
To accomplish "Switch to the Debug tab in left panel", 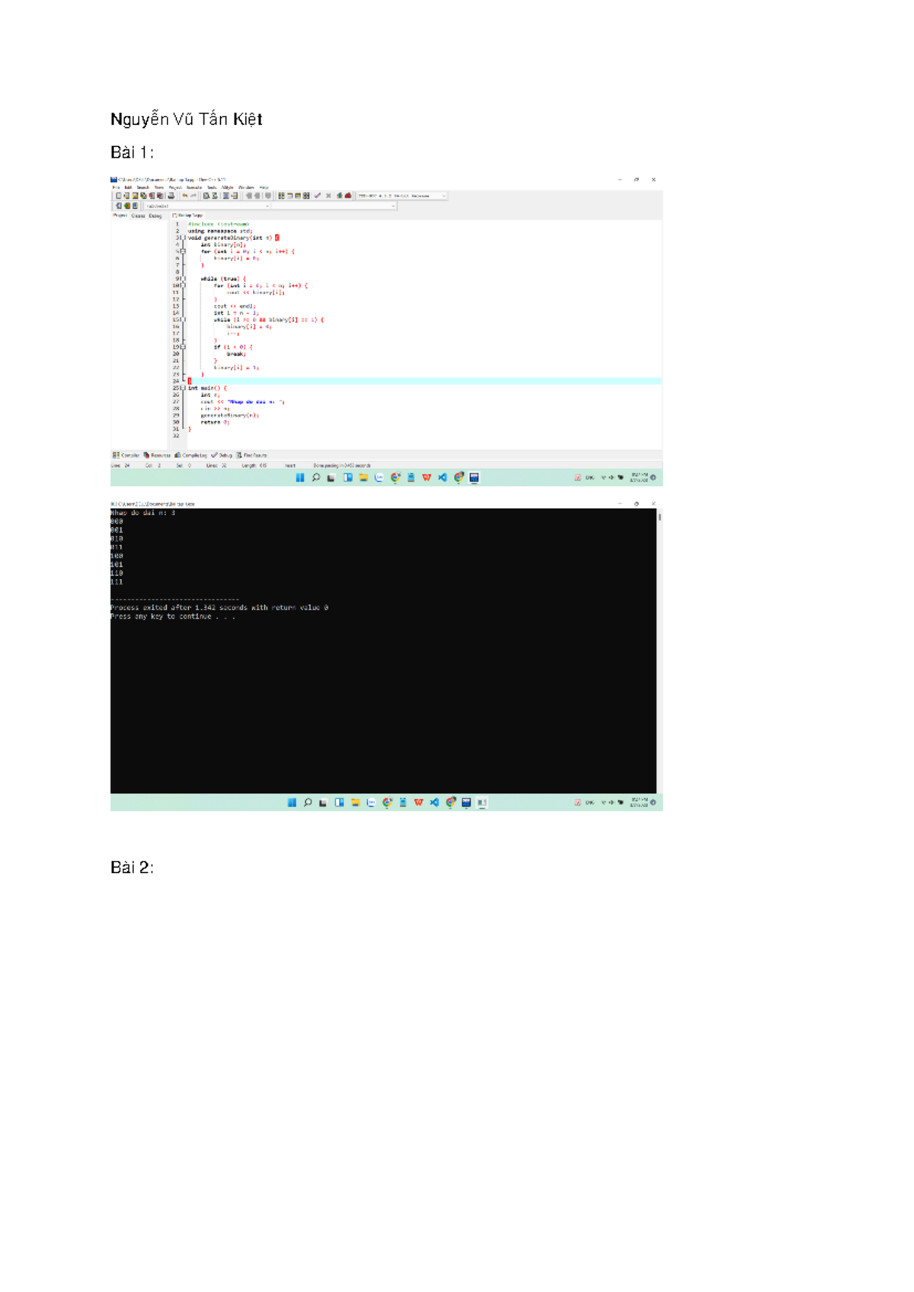I will pos(155,216).
